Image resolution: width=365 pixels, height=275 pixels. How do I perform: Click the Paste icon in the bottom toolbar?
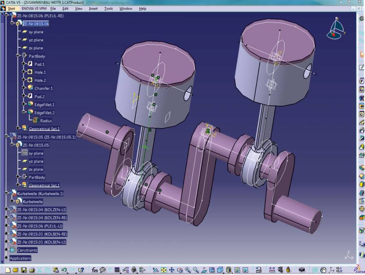56,270
